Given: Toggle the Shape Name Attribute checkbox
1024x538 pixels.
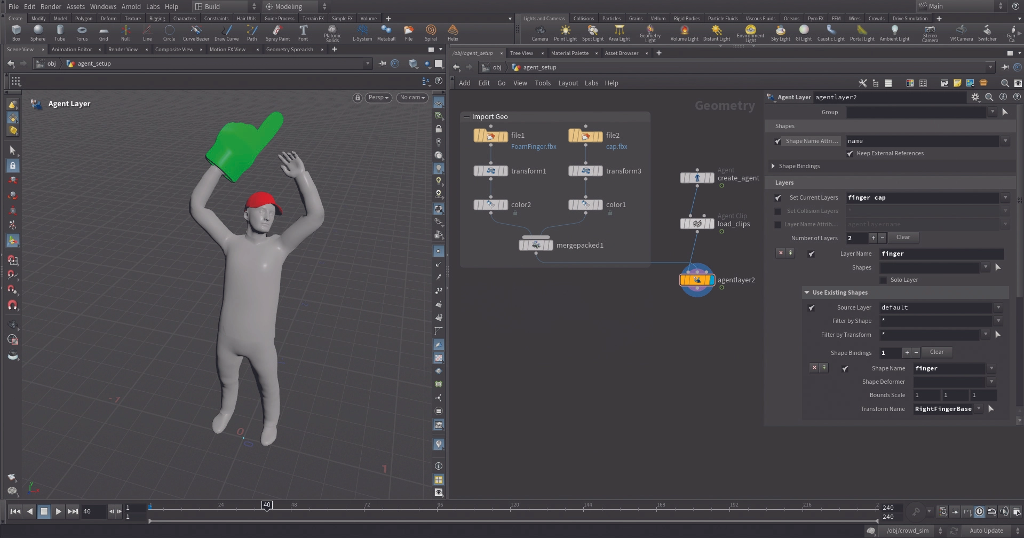Looking at the screenshot, I should tap(777, 141).
